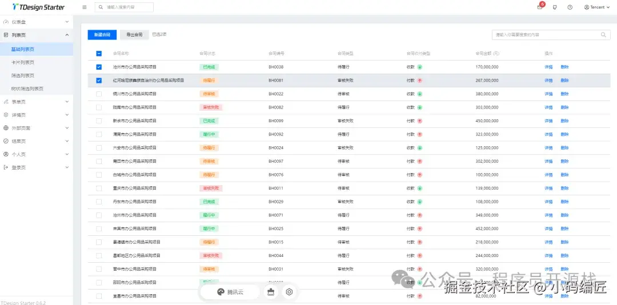617x305 pixels.
Task: Check the checkbox for row BH0092
Action: tap(99, 134)
